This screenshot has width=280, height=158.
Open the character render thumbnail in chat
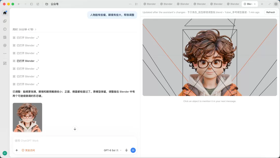point(27,117)
